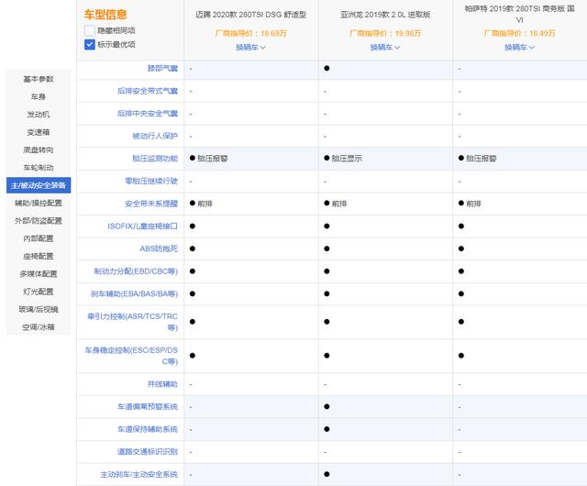This screenshot has width=587, height=486.
Task: Click the 帕萨特 19.49万 guide price
Action: point(519,33)
